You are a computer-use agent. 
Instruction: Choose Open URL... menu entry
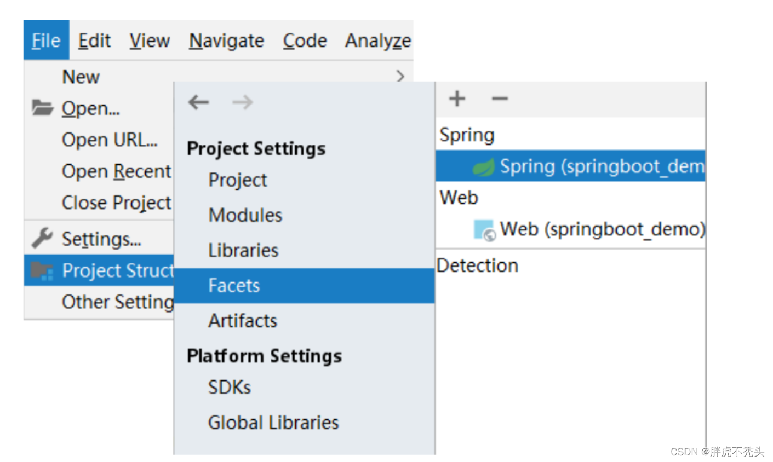pyautogui.click(x=110, y=140)
